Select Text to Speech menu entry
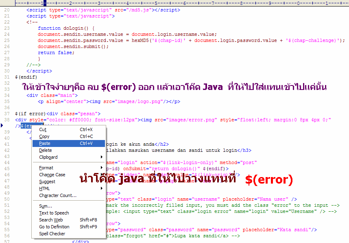 69,213
